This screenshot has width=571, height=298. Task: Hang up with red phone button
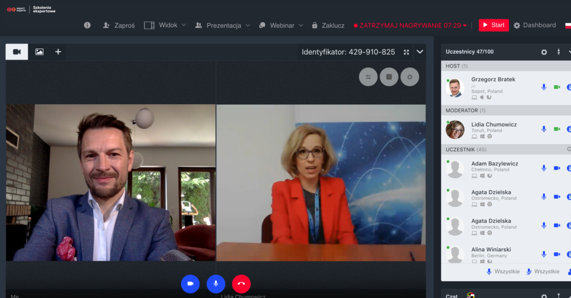pos(241,284)
